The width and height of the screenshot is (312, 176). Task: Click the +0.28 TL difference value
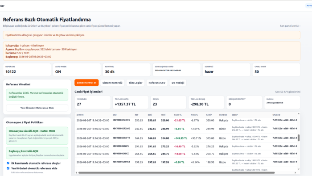(179, 162)
